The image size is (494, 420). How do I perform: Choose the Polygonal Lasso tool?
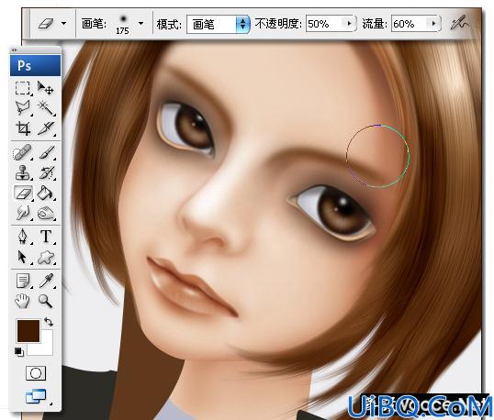click(23, 107)
